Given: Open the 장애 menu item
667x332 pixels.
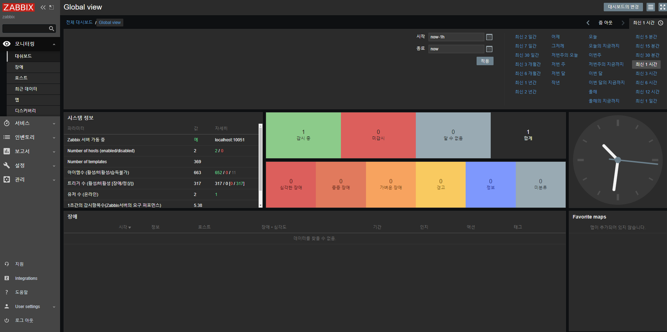Looking at the screenshot, I should click(34, 67).
